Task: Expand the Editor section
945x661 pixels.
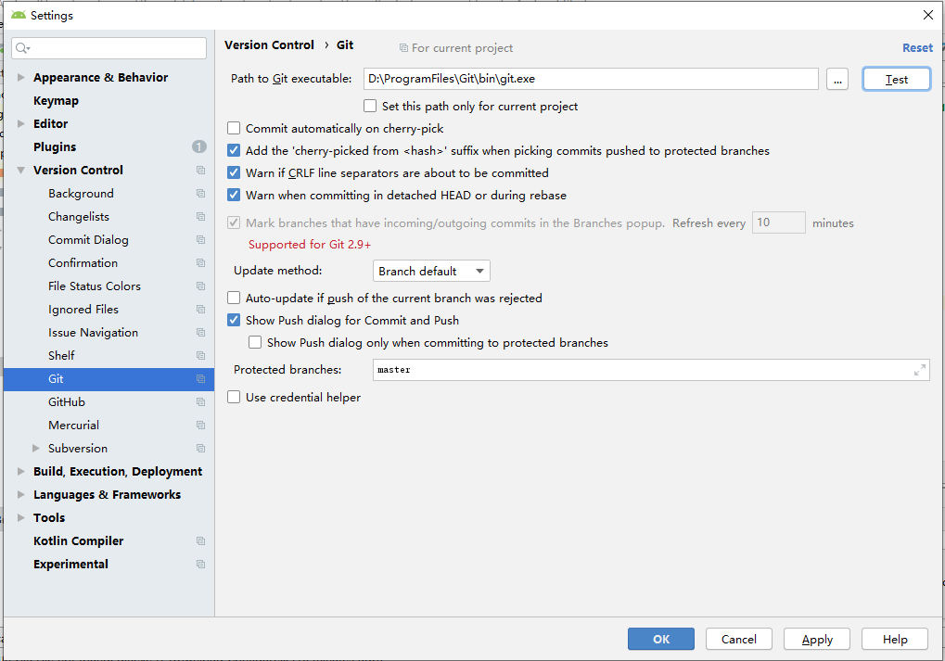Action: [x=21, y=124]
